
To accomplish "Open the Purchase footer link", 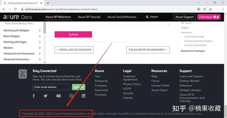I will coord(101,95).
